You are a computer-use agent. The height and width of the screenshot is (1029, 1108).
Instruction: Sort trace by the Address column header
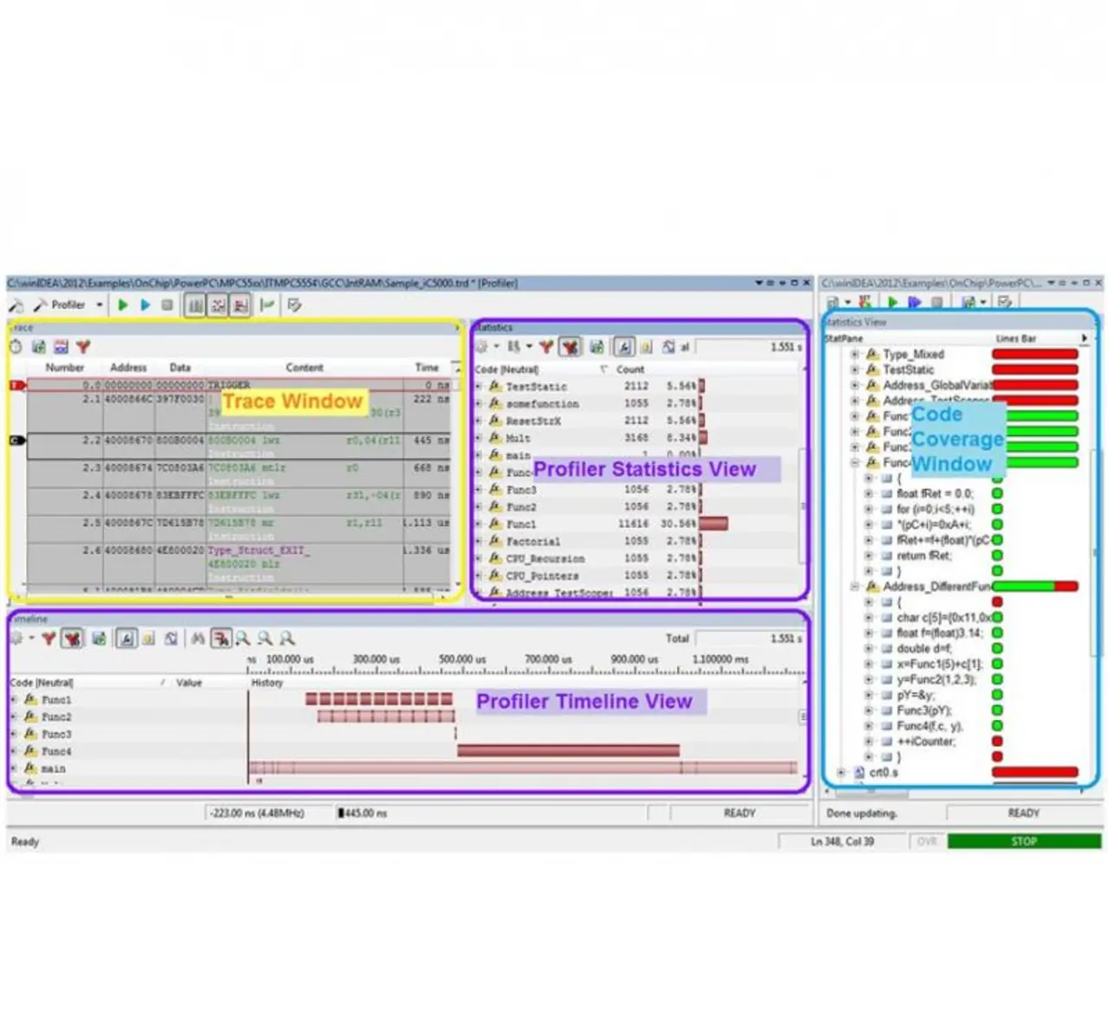click(128, 368)
